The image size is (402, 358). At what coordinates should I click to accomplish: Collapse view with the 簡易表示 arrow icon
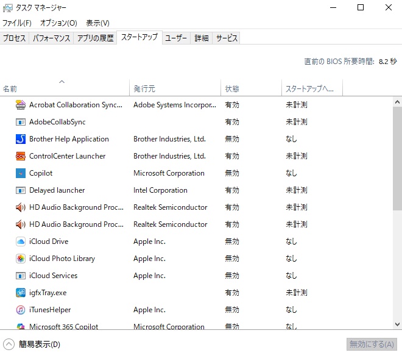(x=9, y=344)
